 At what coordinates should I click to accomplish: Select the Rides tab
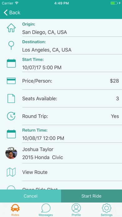click(x=15, y=210)
